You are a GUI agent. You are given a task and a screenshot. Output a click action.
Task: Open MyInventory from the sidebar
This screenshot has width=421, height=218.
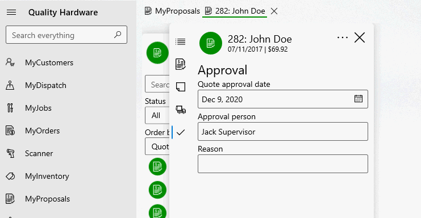tap(47, 176)
